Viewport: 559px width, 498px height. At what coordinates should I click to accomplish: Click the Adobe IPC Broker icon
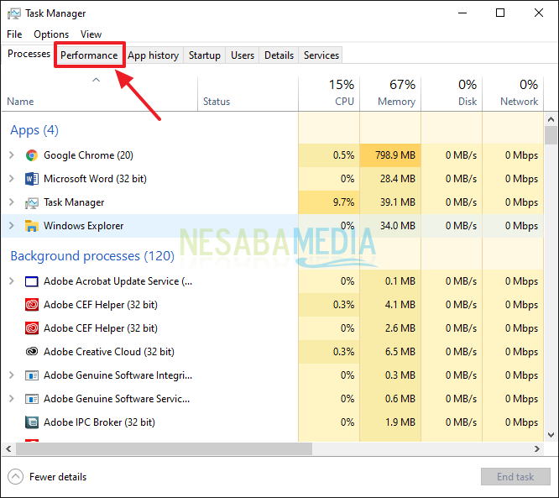point(32,422)
